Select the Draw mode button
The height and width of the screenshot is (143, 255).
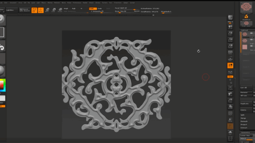point(41,10)
